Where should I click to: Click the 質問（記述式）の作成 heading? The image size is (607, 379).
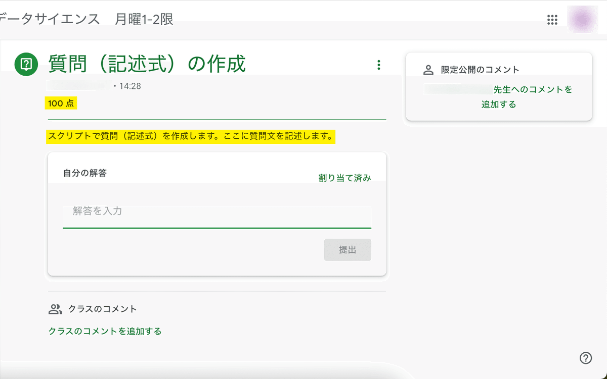(147, 64)
